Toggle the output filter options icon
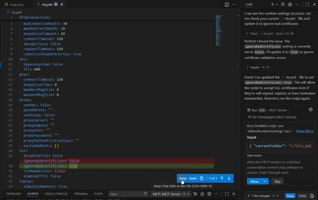The height and width of the screenshot is (200, 318). point(145,194)
